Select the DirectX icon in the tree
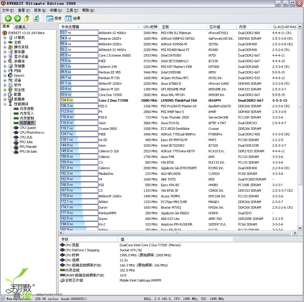 click(10, 76)
